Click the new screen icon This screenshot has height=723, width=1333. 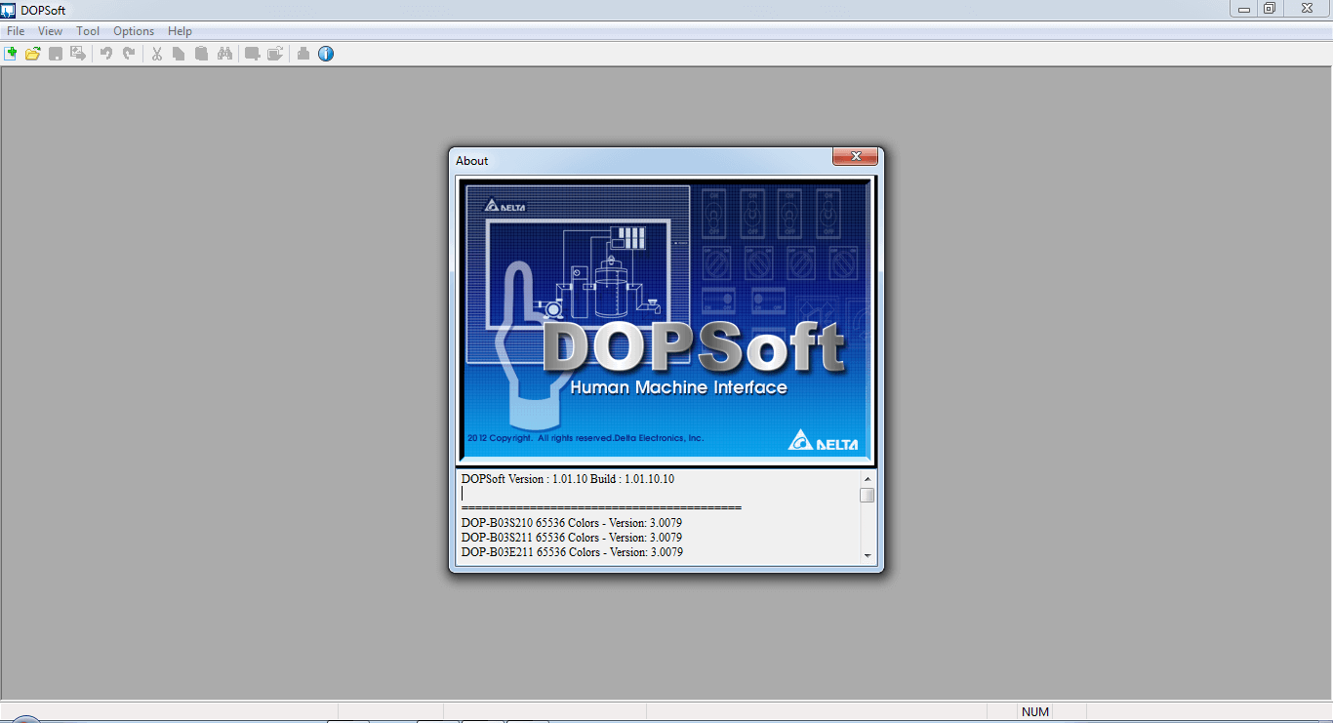coord(252,54)
